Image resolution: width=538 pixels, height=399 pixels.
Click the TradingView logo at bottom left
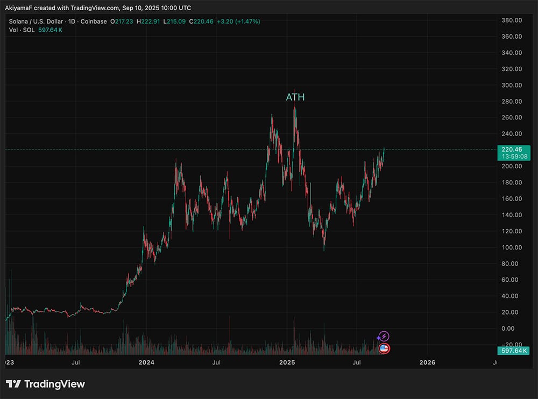pos(45,384)
